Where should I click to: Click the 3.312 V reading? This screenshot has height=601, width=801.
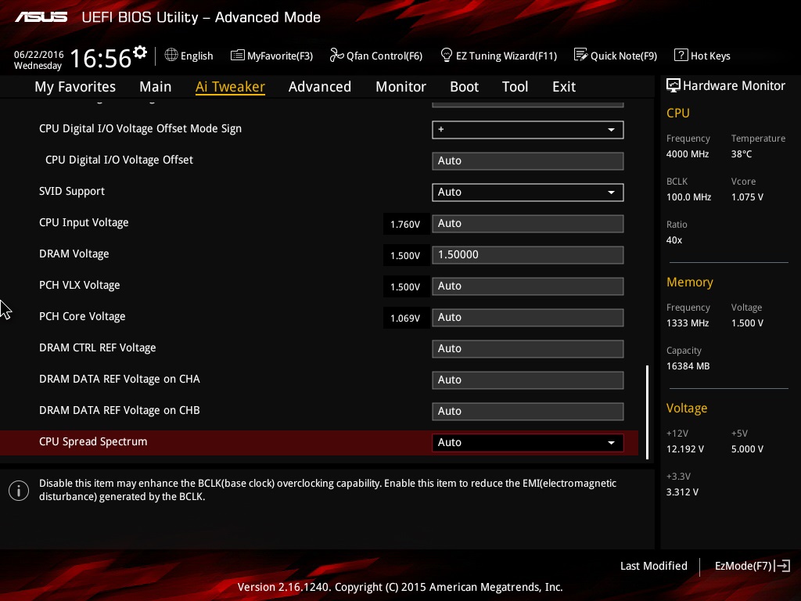pyautogui.click(x=682, y=491)
